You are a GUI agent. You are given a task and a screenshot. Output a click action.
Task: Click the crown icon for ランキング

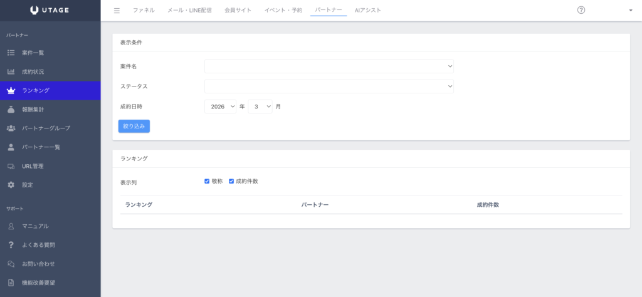(11, 90)
